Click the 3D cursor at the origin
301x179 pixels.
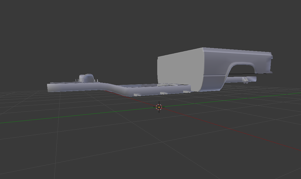[x=159, y=107]
